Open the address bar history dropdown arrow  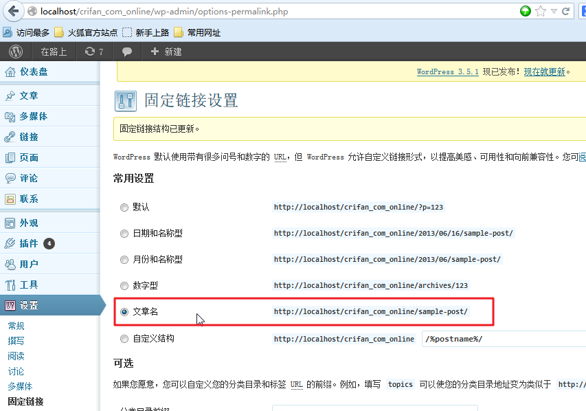[x=554, y=11]
